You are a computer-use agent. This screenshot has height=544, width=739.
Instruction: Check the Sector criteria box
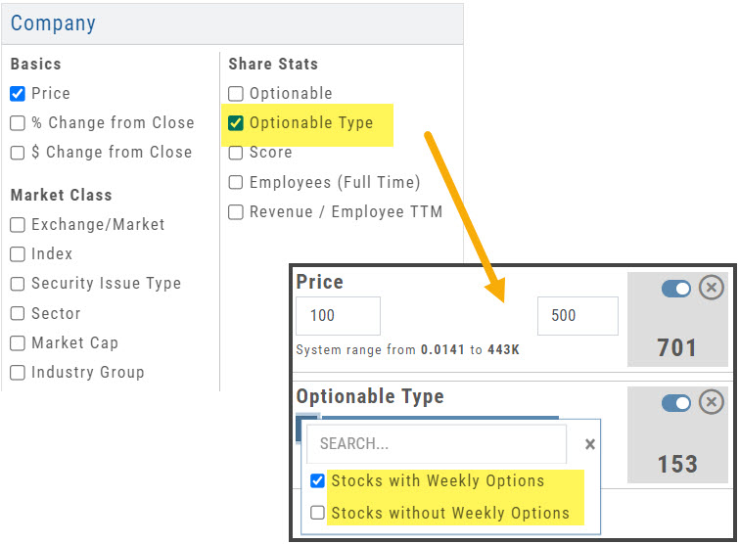(x=18, y=314)
